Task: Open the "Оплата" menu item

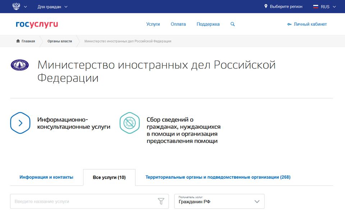Action: click(x=178, y=24)
